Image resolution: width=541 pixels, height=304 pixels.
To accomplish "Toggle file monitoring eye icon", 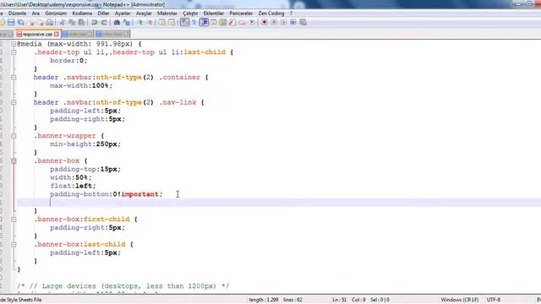I will tap(252, 23).
